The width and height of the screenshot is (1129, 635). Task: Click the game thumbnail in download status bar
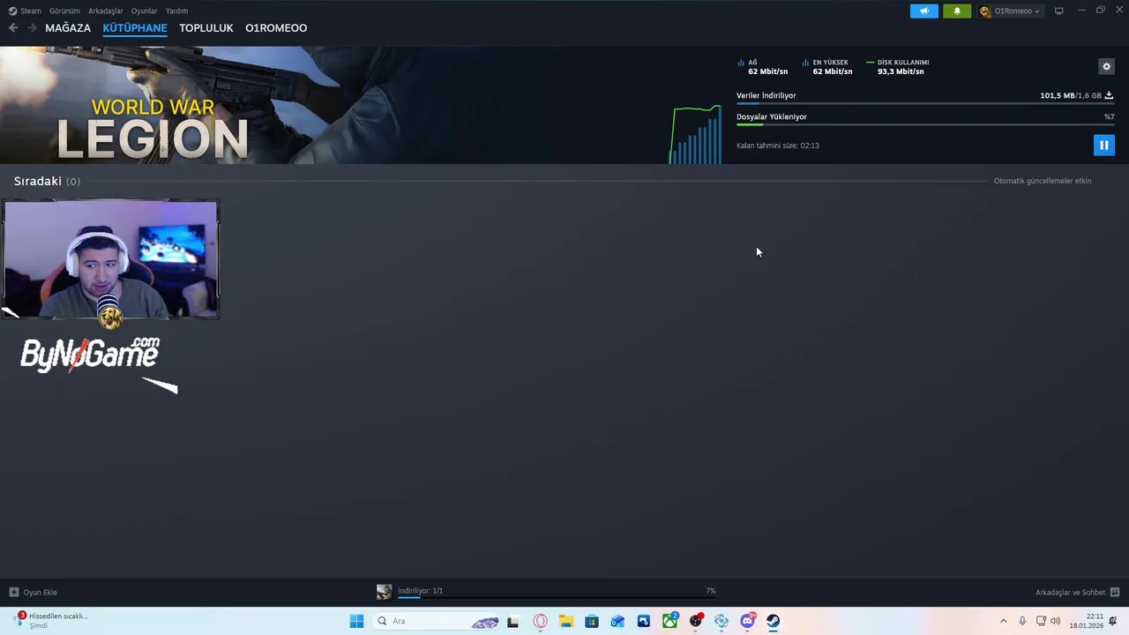pyautogui.click(x=384, y=592)
